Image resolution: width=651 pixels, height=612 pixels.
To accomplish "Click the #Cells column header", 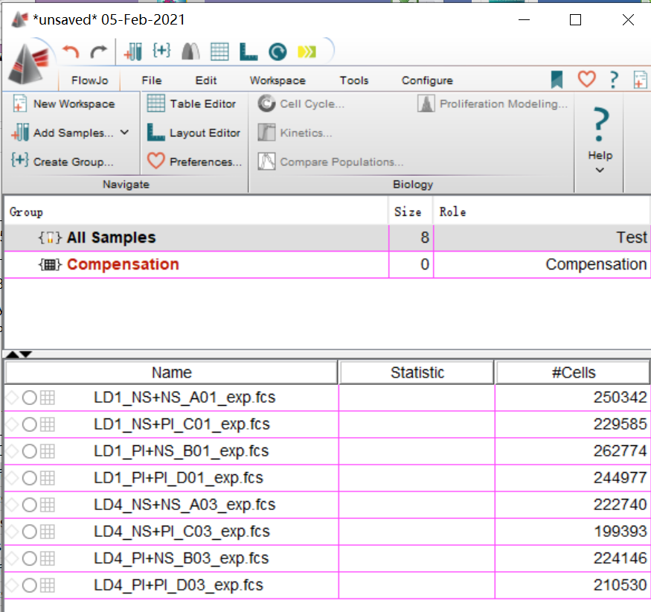I will click(573, 373).
